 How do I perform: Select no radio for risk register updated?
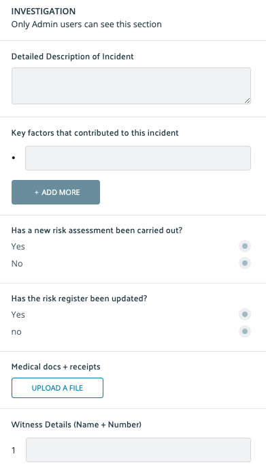[245, 331]
